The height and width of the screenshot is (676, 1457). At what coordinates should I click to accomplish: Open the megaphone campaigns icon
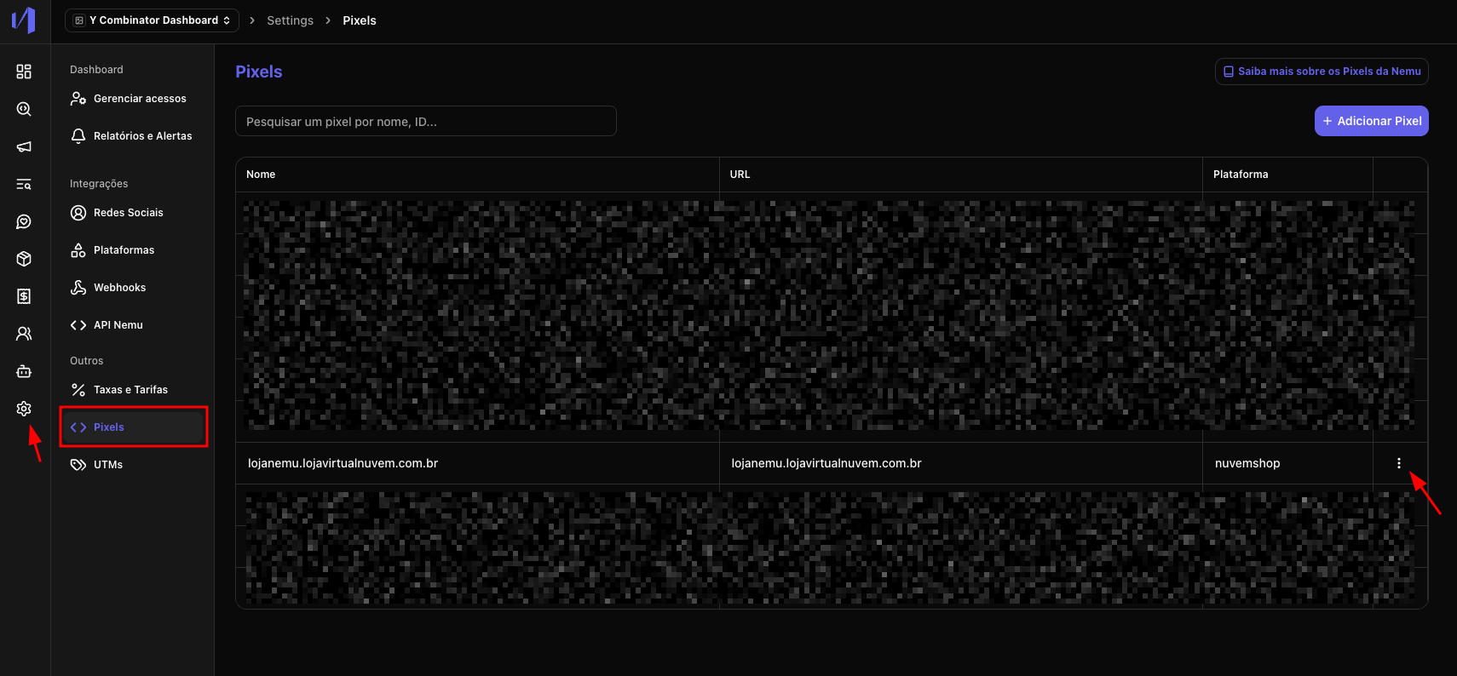[24, 146]
